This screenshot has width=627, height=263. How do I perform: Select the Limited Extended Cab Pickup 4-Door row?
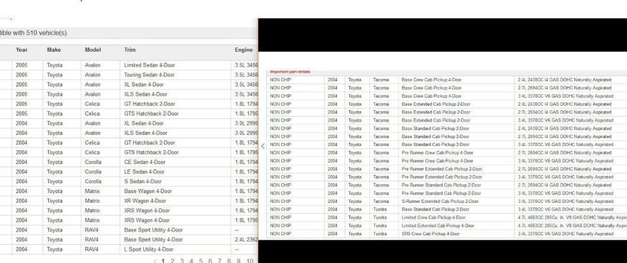447,225
